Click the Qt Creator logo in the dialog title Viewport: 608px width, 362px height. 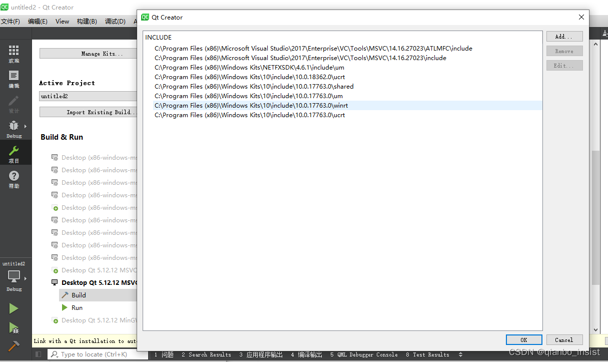145,17
